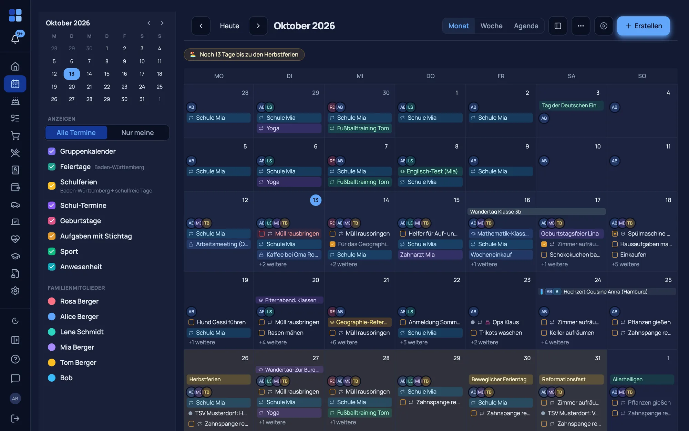Check off Hund Gassi führen task
The height and width of the screenshot is (431, 689).
tap(191, 322)
